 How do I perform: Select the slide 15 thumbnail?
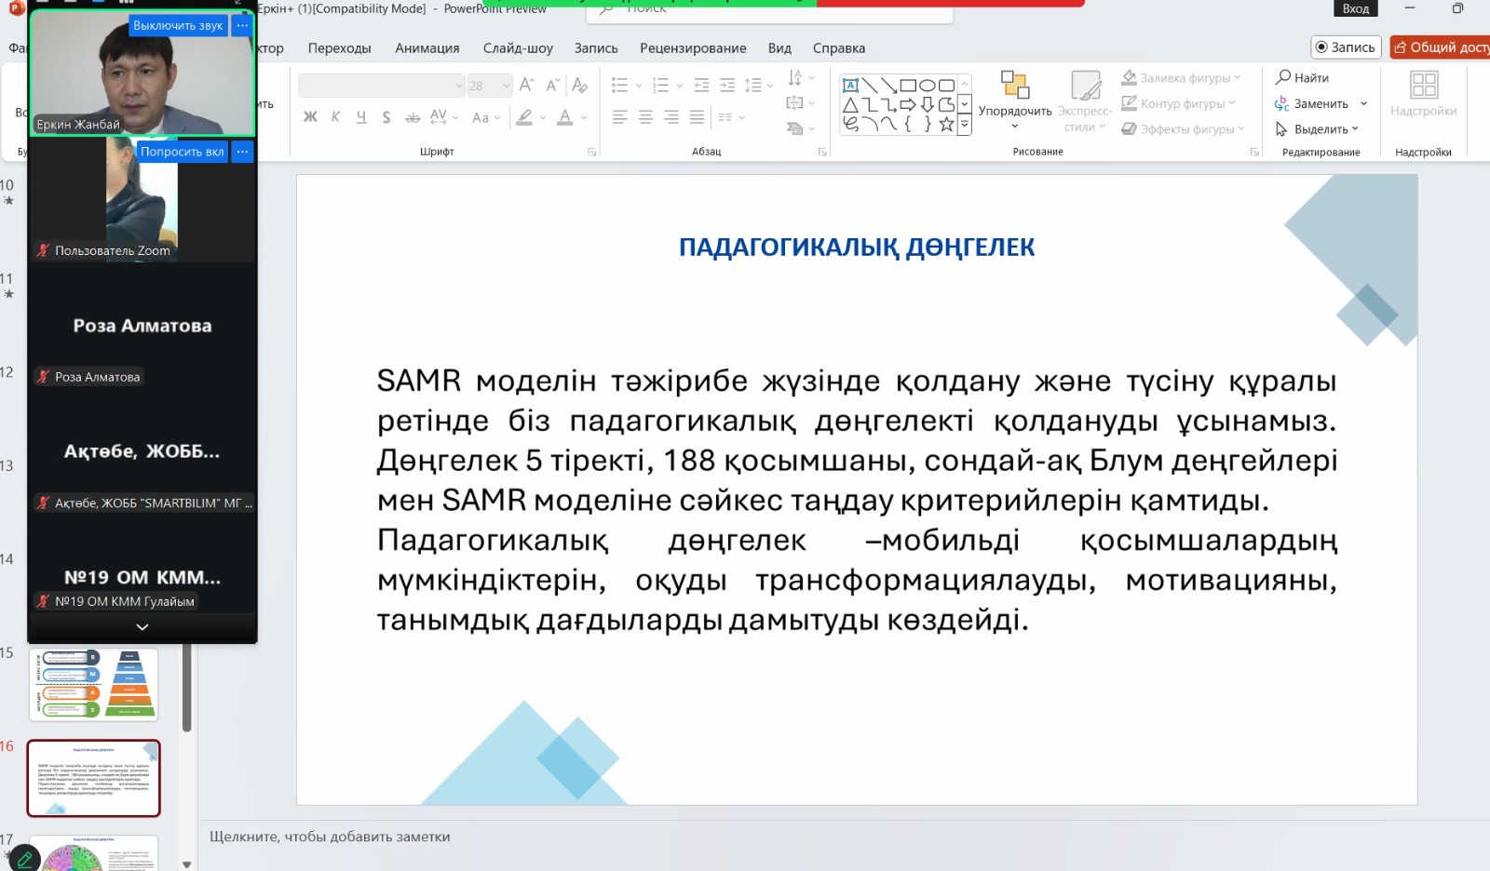click(93, 684)
